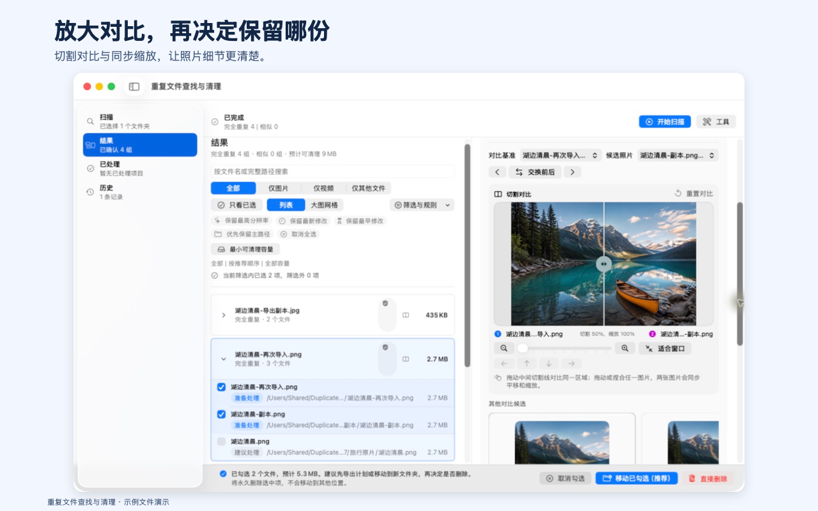Screen dimensions: 818x511
Task: Click the split divider handle on the photo
Action: tap(604, 264)
